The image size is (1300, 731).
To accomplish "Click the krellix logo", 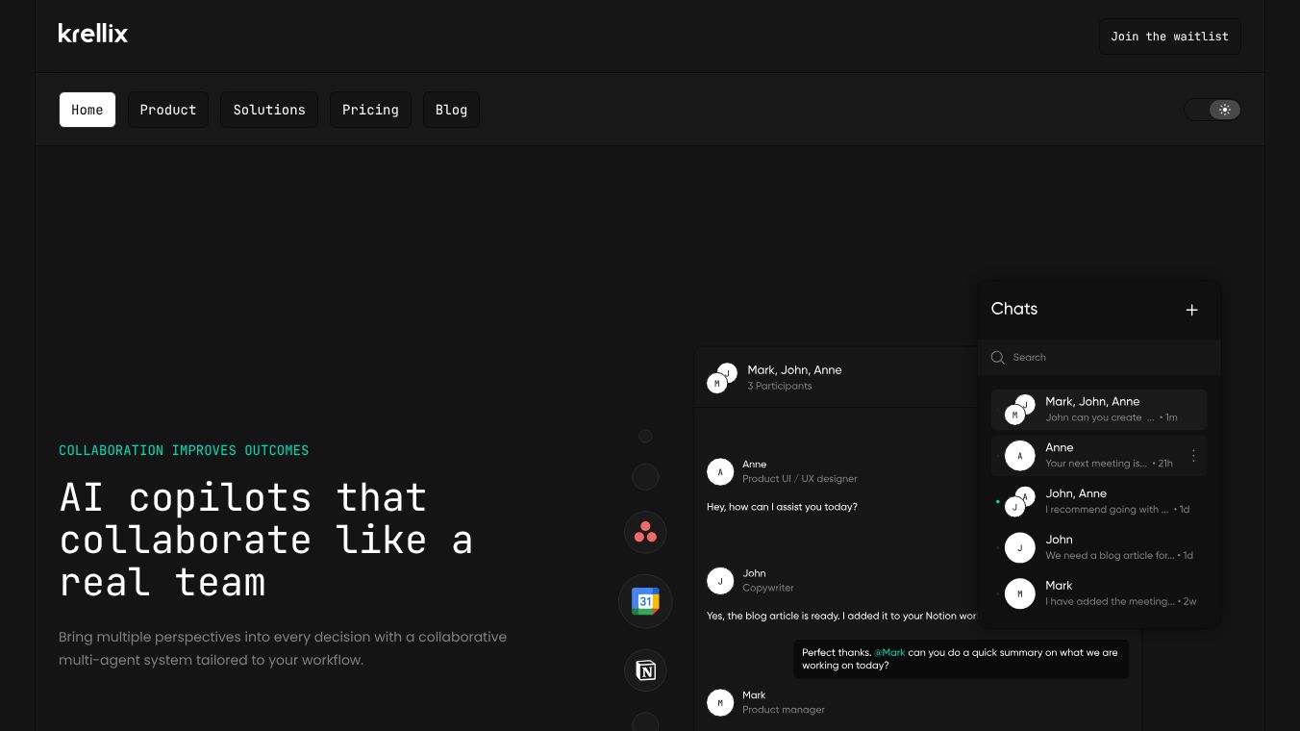I will click(92, 34).
